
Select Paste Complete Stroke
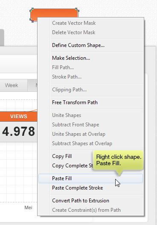click(x=90, y=188)
